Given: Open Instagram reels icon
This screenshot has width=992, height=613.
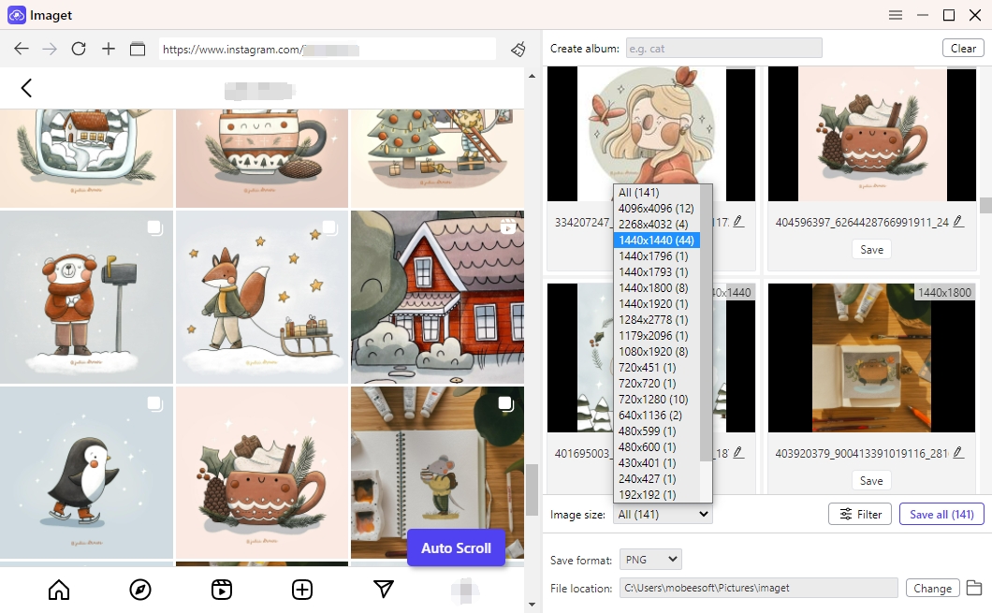Looking at the screenshot, I should point(221,589).
